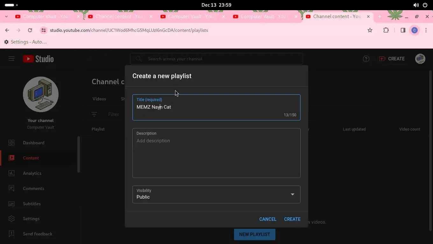
Task: Toggle the hamburger menu in Studio header
Action: click(11, 59)
